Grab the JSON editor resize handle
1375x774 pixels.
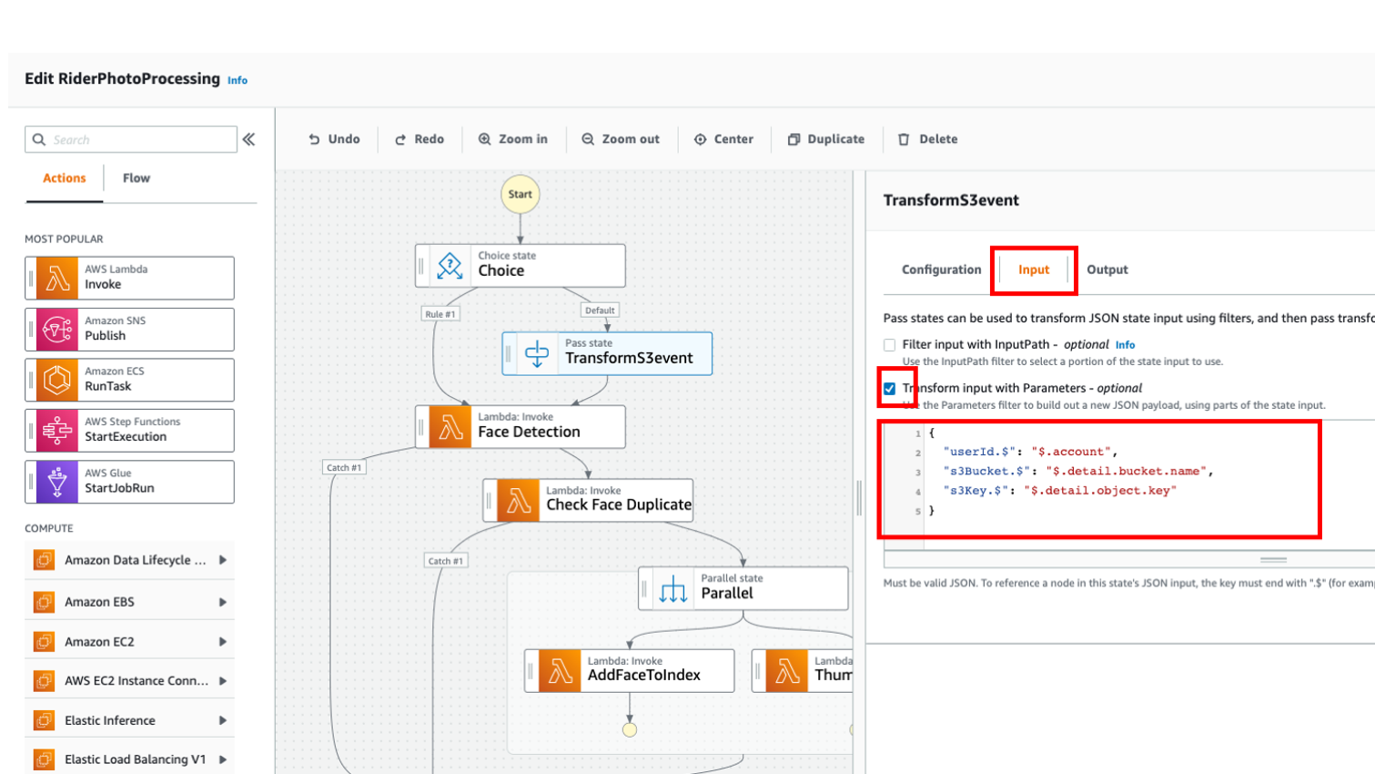click(x=1273, y=559)
